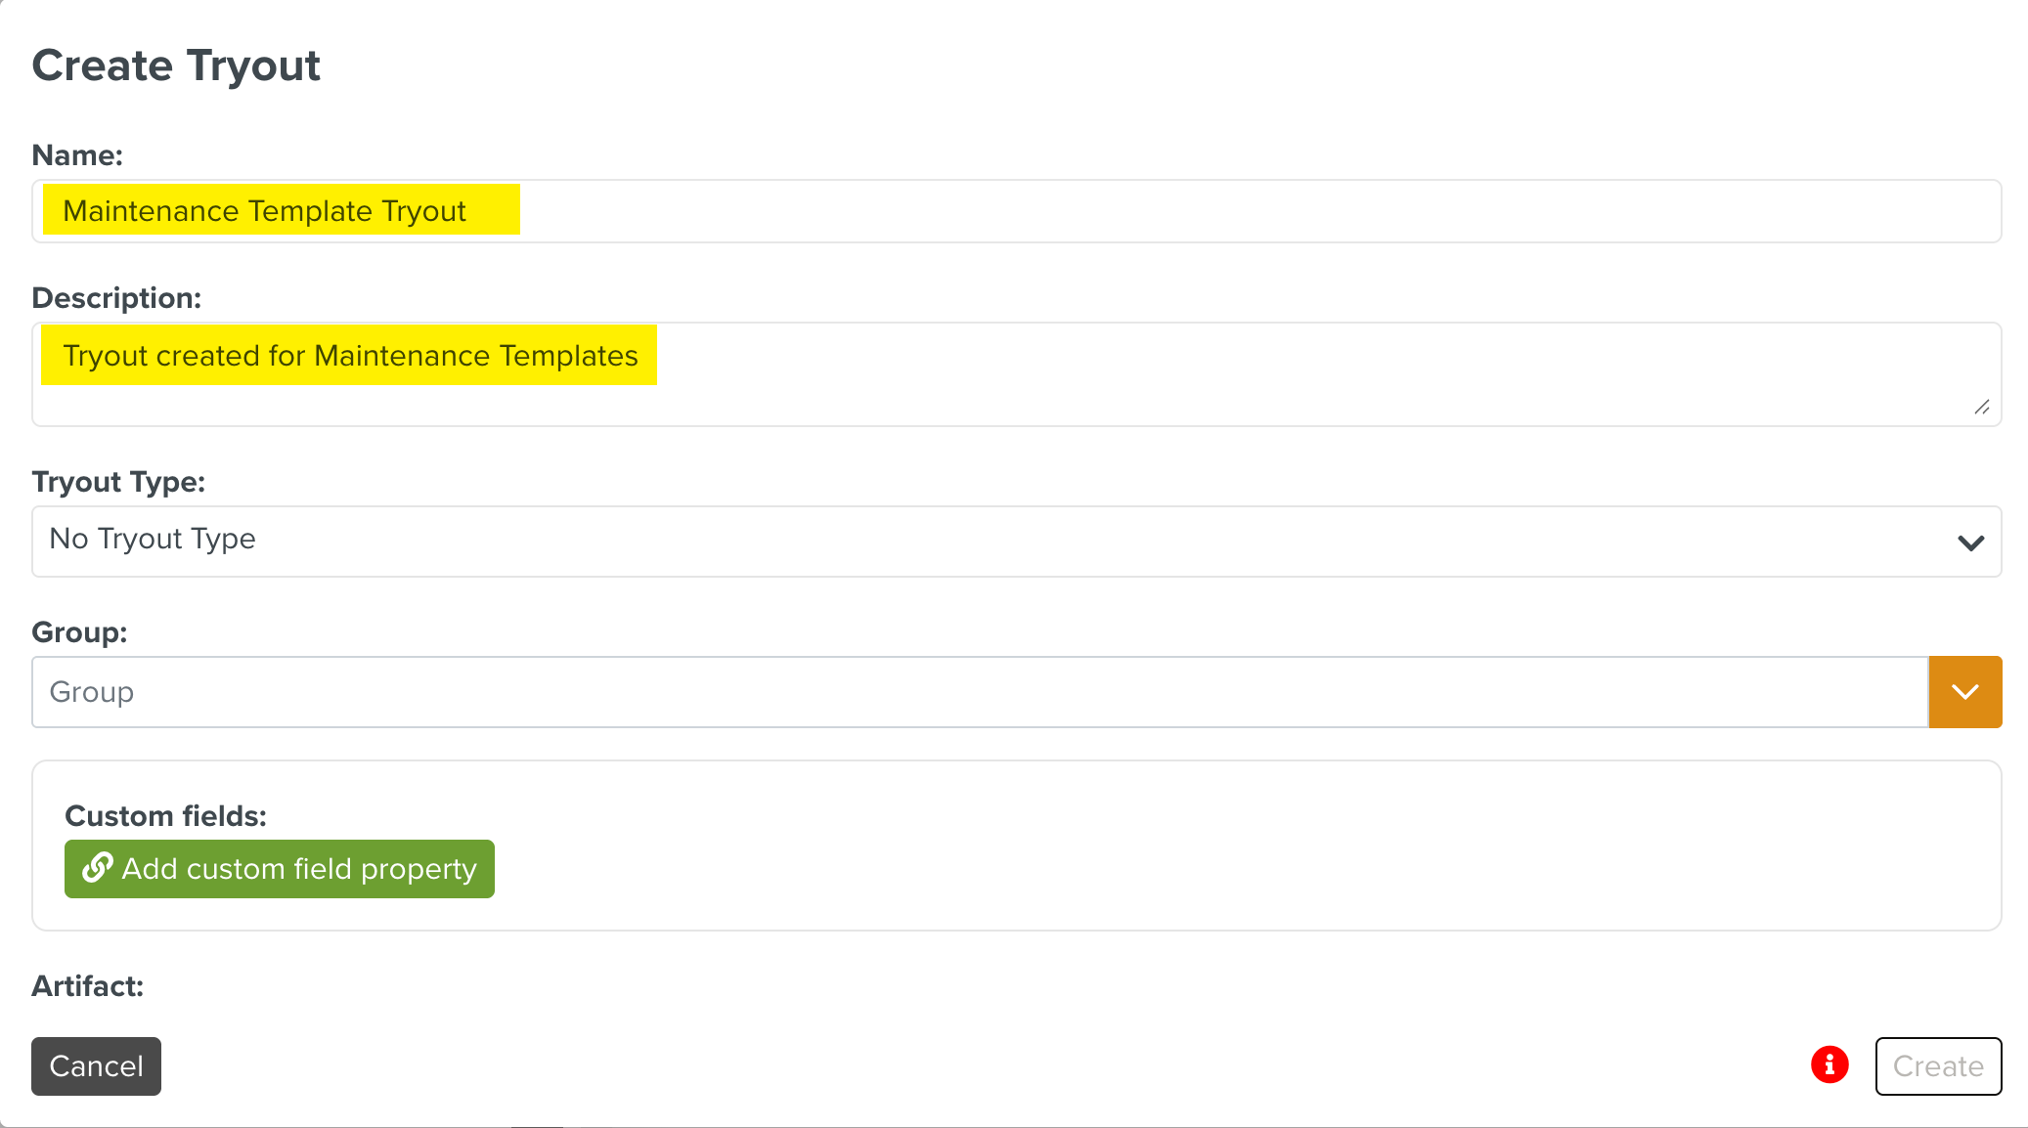
Task: Click the Tryout Type: label
Action: point(118,482)
